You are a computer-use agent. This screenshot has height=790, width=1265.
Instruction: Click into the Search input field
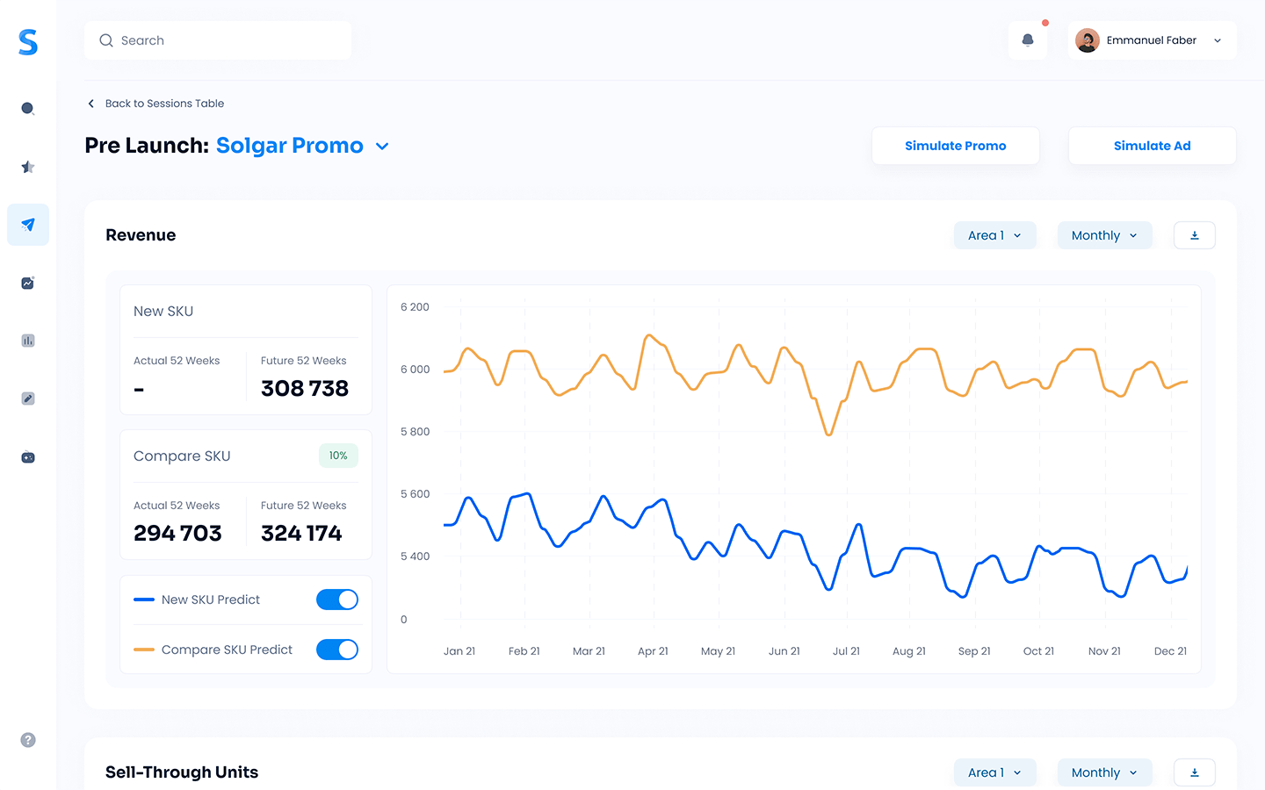pos(218,40)
